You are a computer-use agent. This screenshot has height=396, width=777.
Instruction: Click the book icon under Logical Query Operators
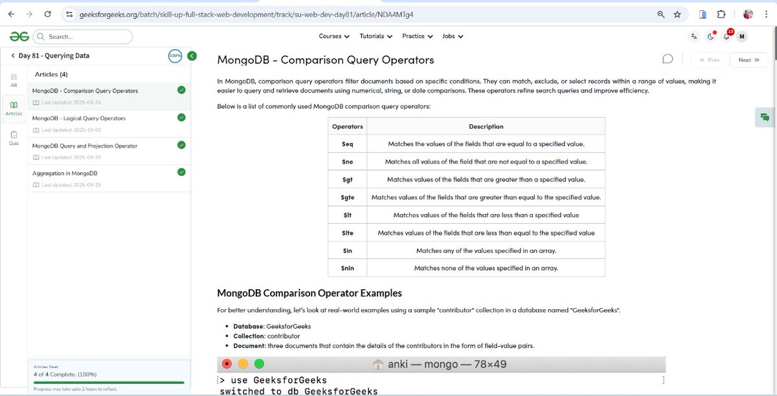pos(36,130)
